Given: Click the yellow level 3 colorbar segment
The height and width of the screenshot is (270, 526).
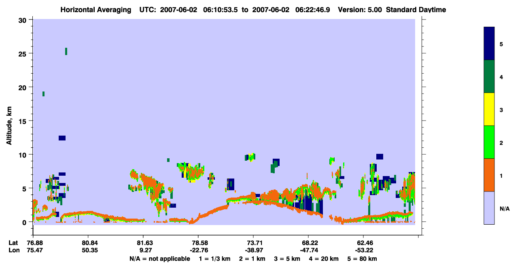Looking at the screenshot, I should pos(489,109).
